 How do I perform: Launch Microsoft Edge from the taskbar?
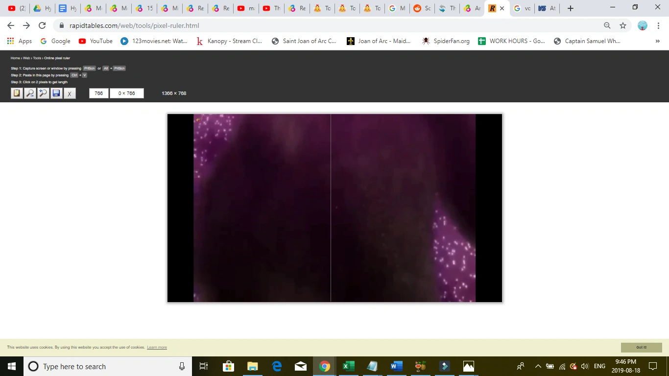pyautogui.click(x=276, y=366)
